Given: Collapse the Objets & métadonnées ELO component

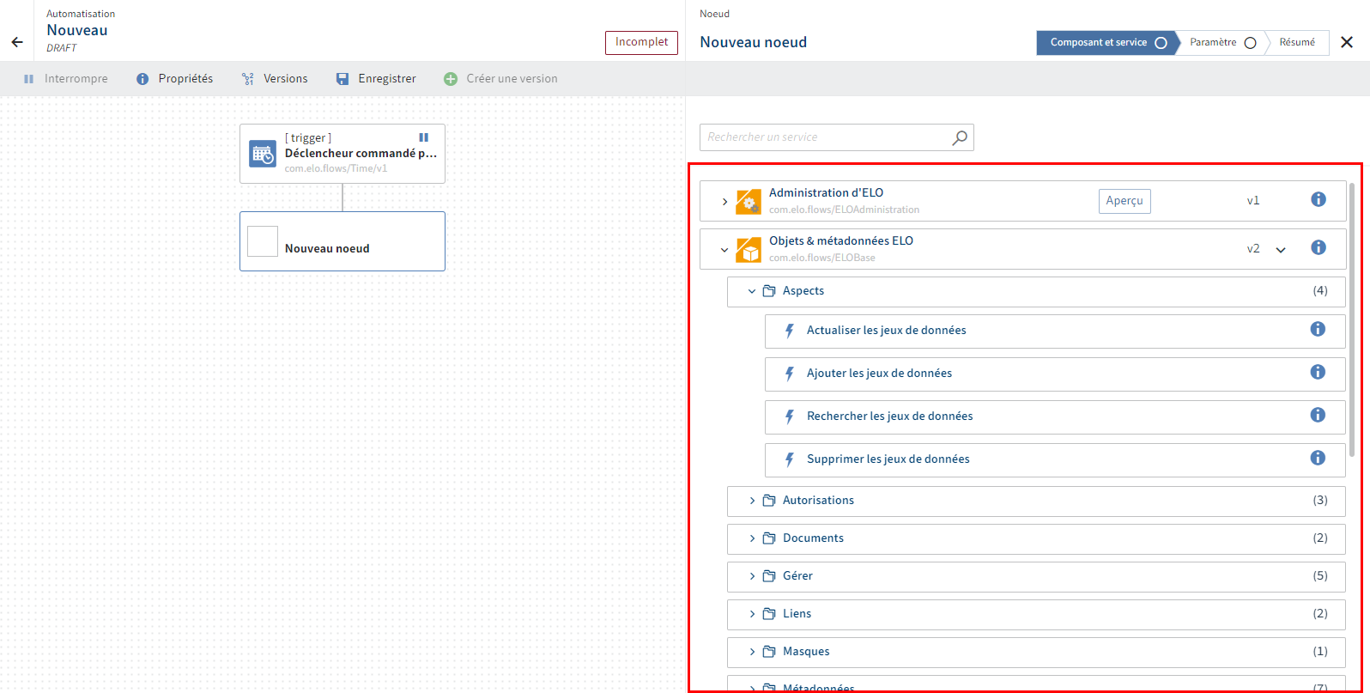Looking at the screenshot, I should point(724,250).
